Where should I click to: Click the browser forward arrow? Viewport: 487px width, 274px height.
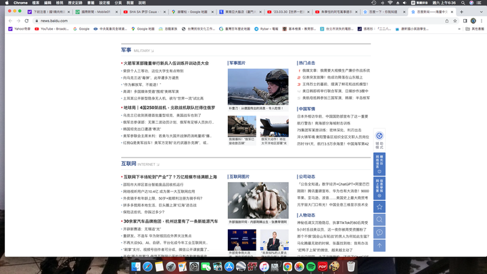[x=18, y=21]
